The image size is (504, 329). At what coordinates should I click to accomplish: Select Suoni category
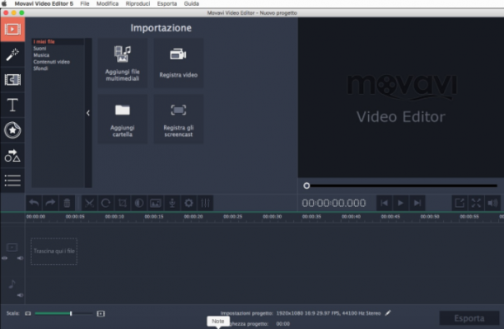click(40, 49)
